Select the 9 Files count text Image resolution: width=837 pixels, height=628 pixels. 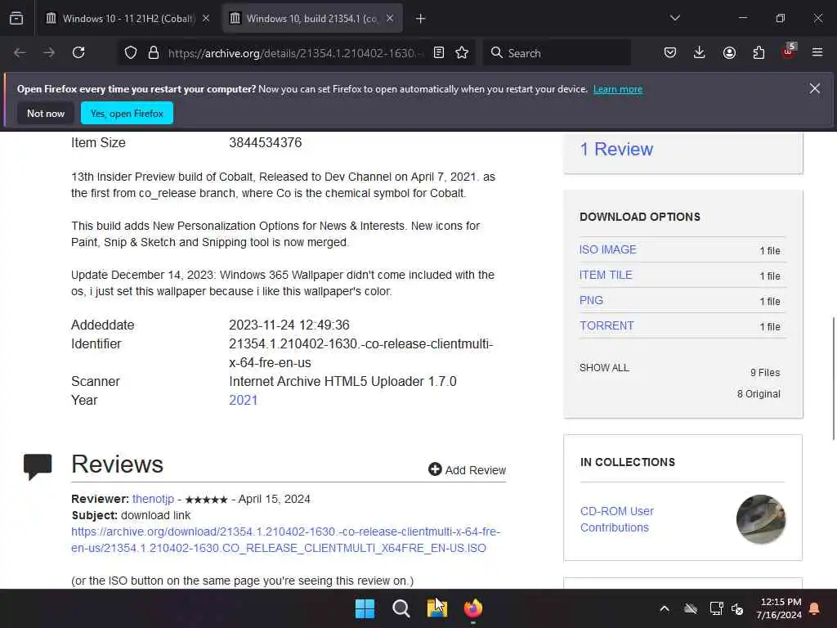point(765,373)
